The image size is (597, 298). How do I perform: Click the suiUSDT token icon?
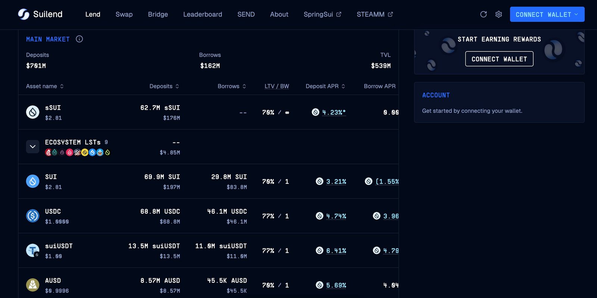33,250
